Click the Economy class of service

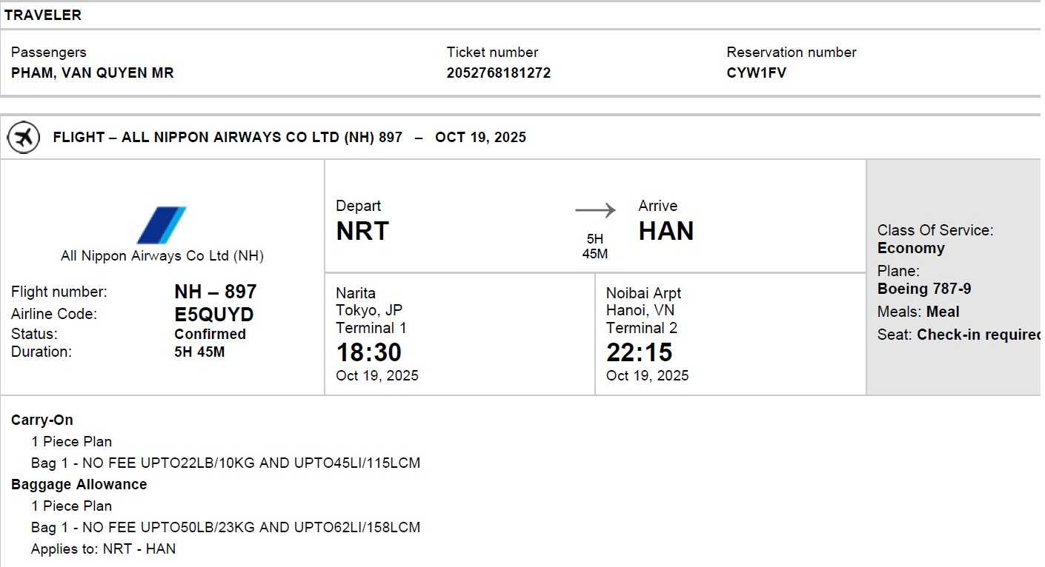[910, 248]
